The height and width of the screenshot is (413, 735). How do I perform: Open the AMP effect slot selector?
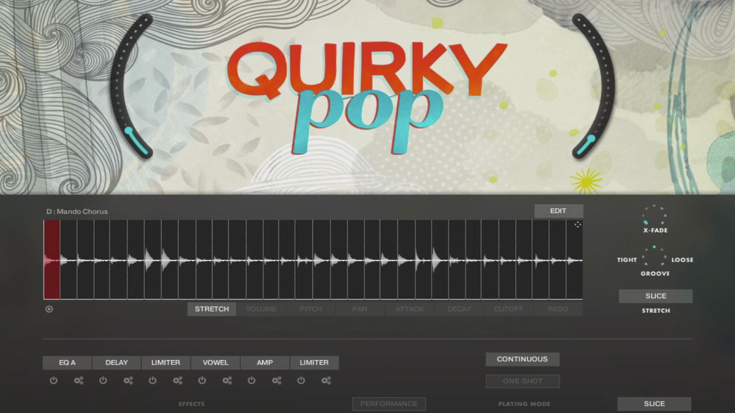coord(265,363)
